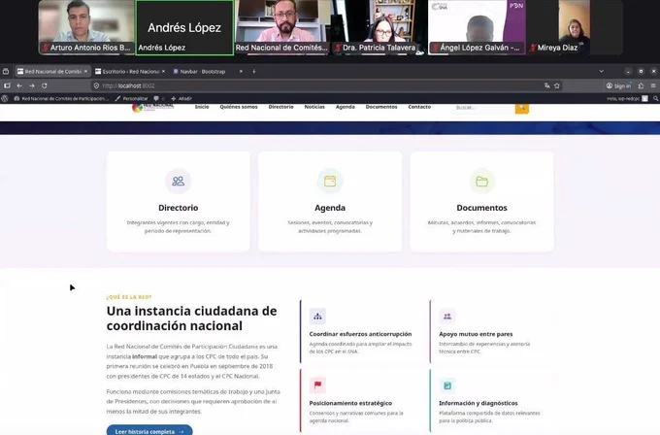Click the Apoyo mutuo entre pares heading
660x435 pixels.
[x=476, y=334]
